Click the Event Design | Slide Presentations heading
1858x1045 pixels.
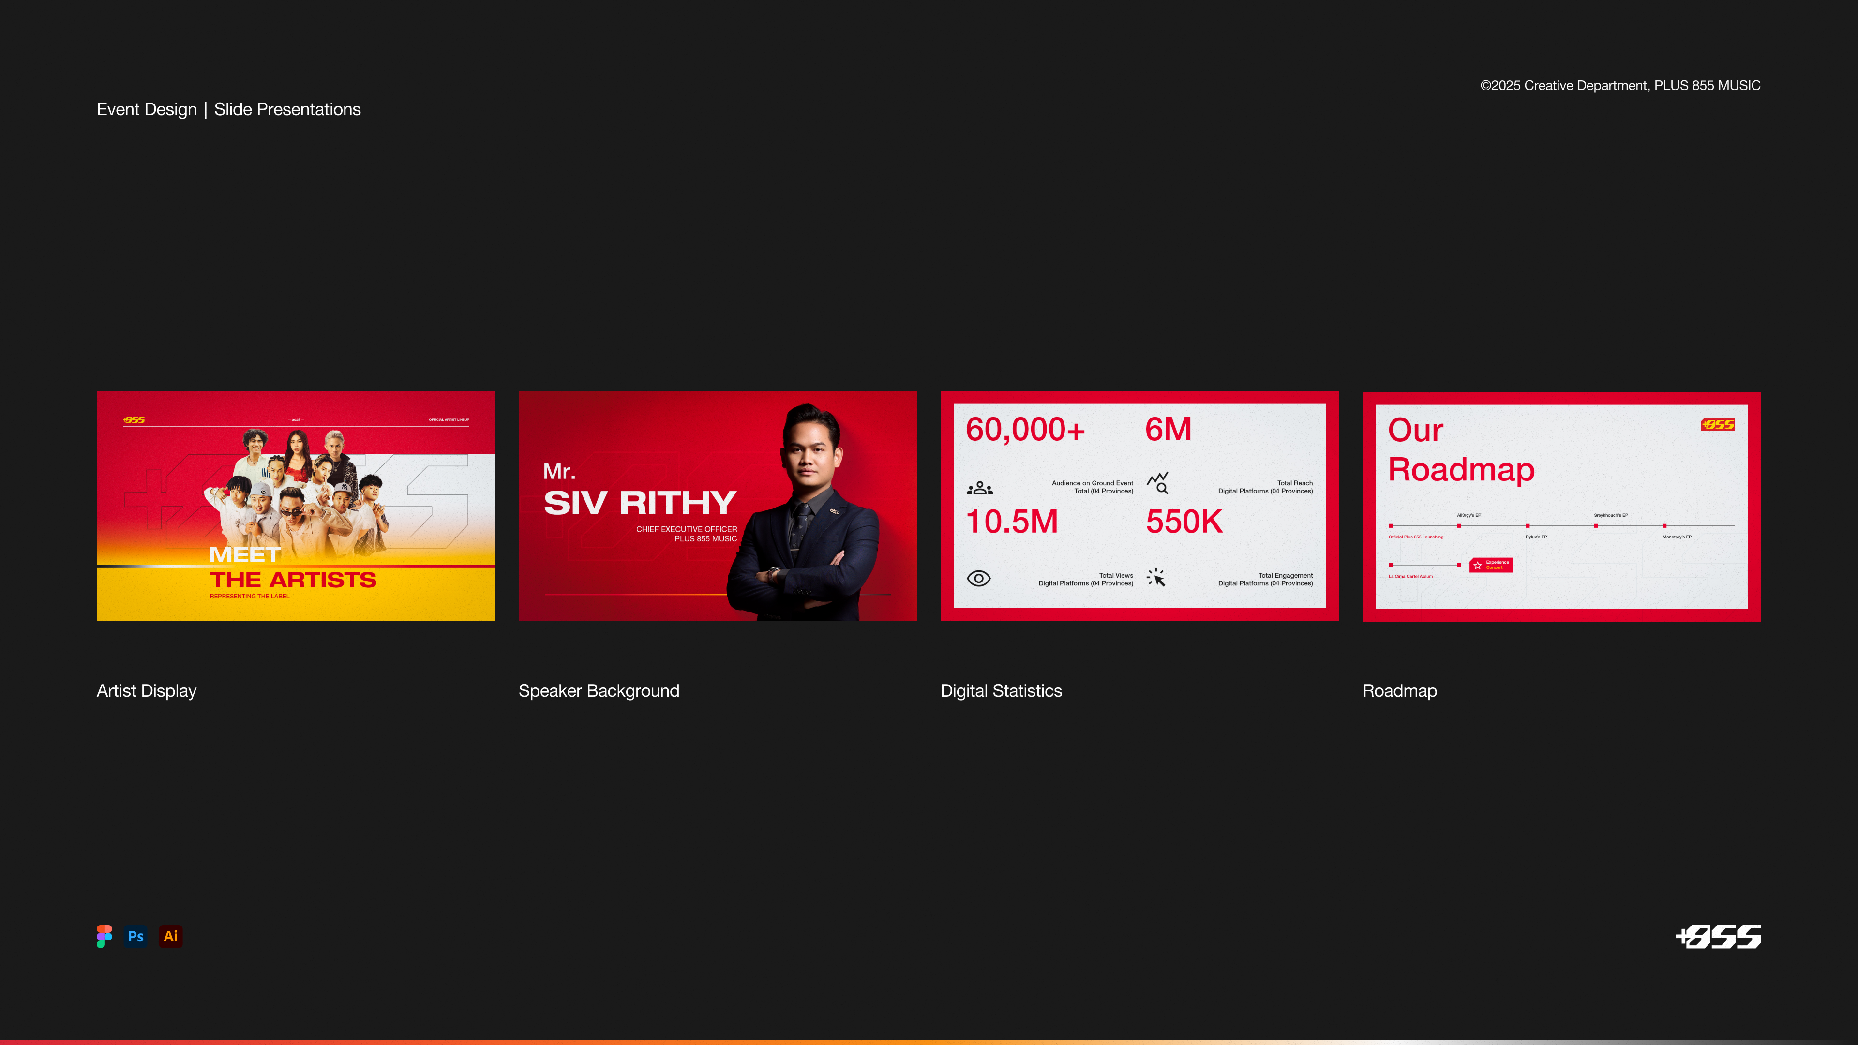(229, 110)
